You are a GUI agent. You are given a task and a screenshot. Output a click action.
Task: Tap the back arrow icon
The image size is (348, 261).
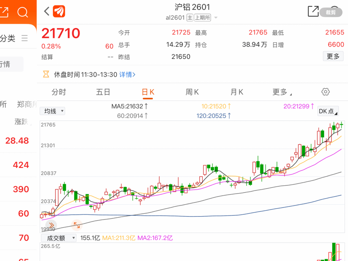[47, 11]
